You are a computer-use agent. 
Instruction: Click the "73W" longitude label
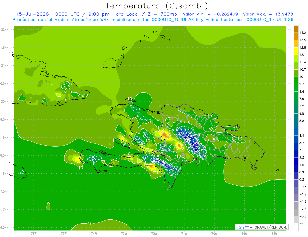click(124, 233)
